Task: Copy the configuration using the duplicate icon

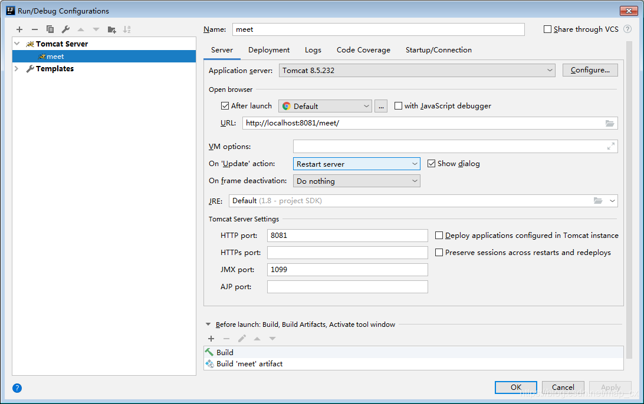Action: pos(50,29)
